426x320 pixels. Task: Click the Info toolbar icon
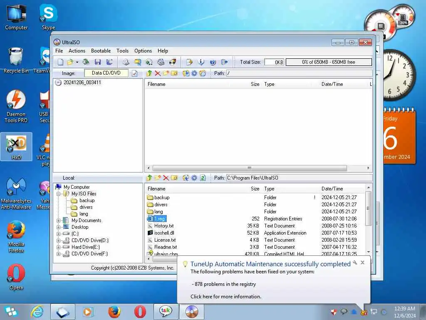click(201, 62)
